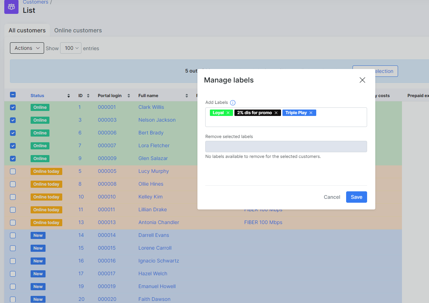Click the purple Customers module icon
Viewport: 429px width, 303px height.
(x=11, y=6)
